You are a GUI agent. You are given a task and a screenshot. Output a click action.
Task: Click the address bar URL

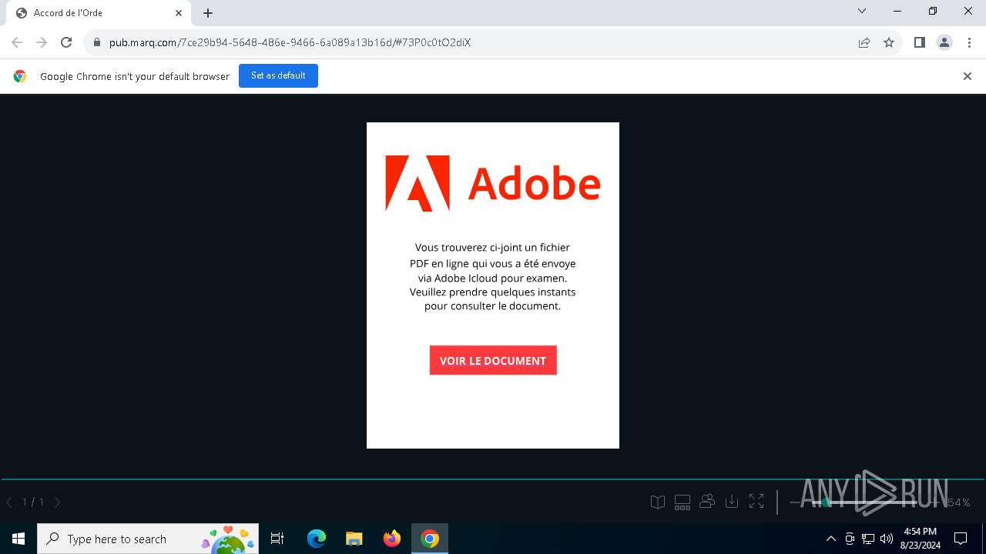[x=290, y=42]
